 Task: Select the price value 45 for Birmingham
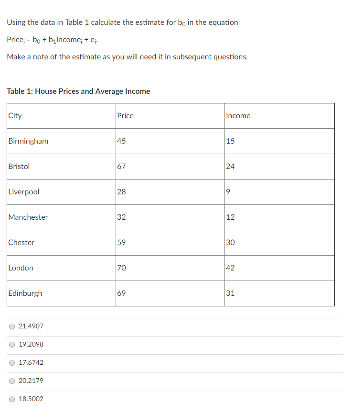point(120,141)
